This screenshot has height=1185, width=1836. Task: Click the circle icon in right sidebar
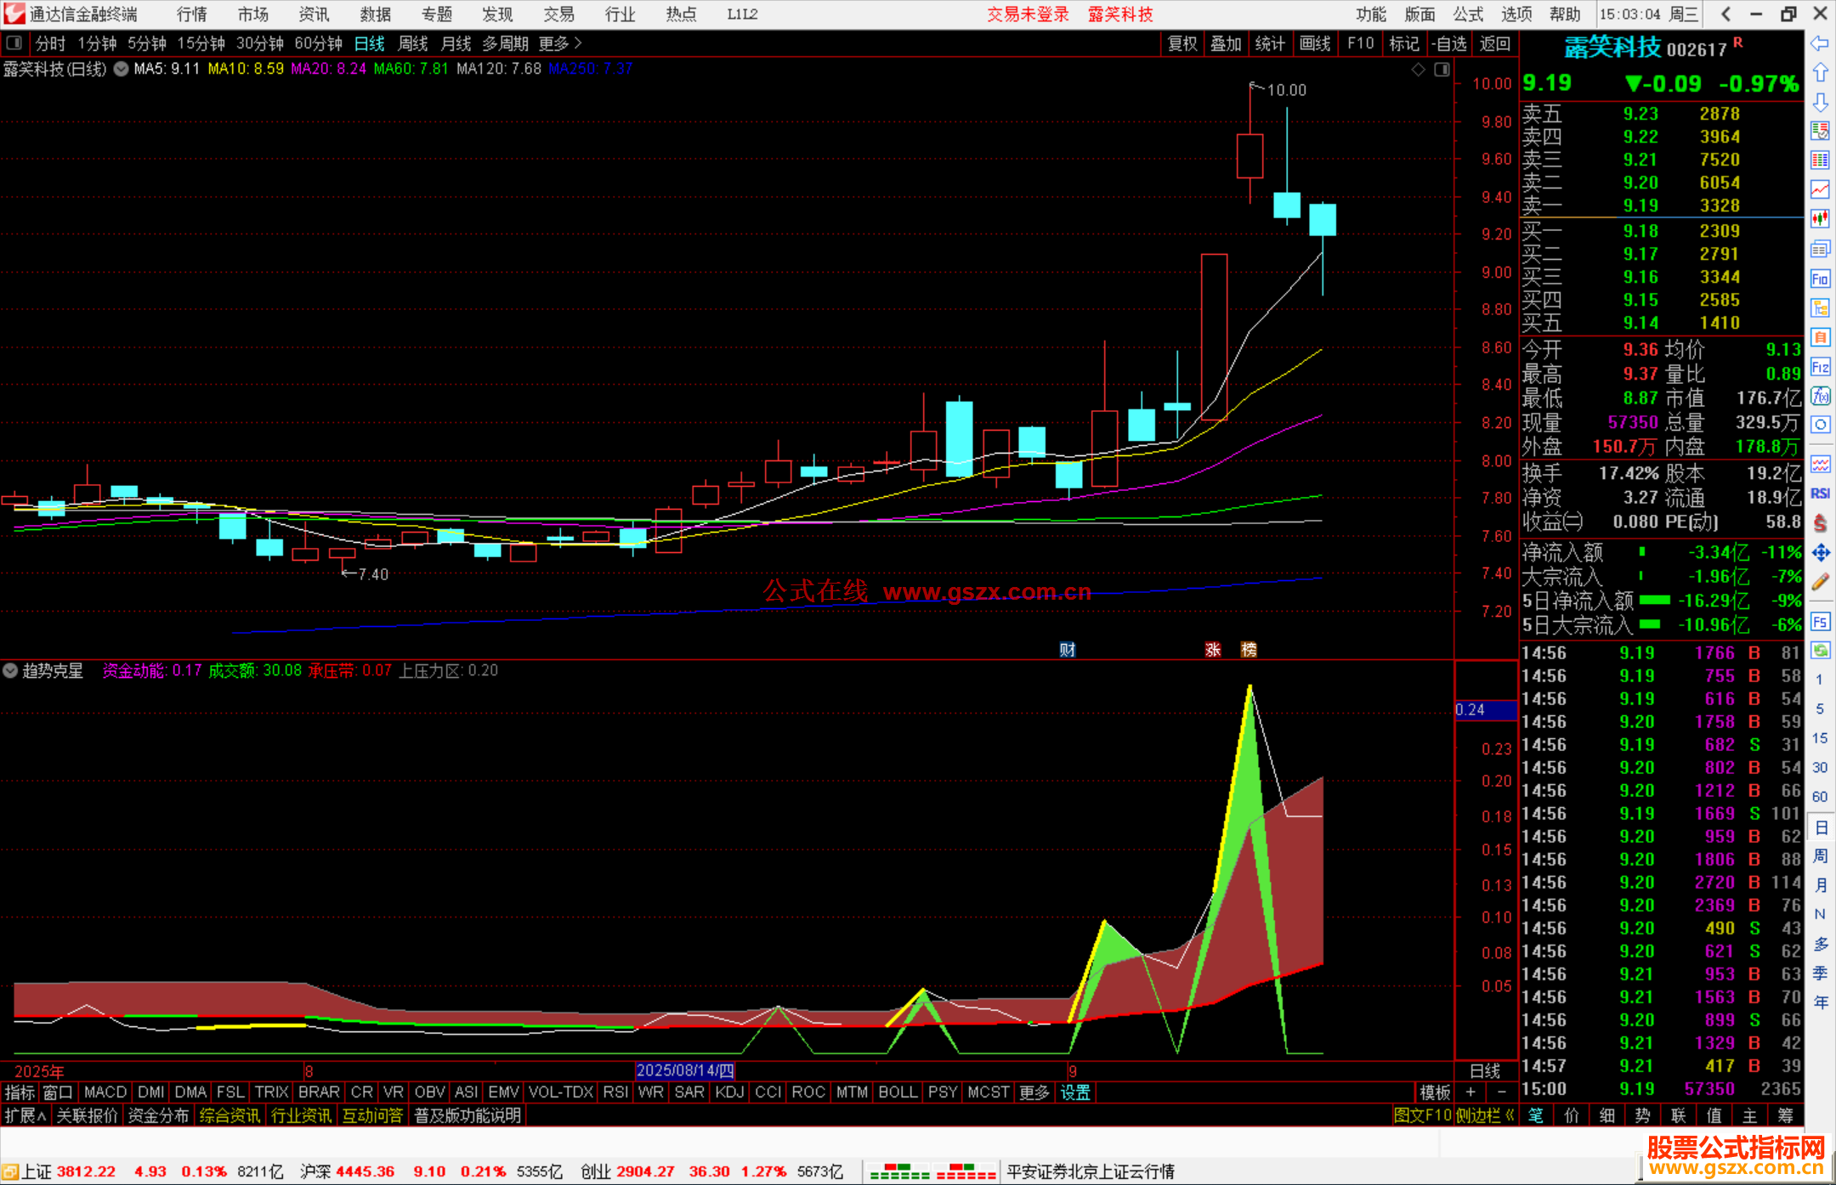point(1820,425)
